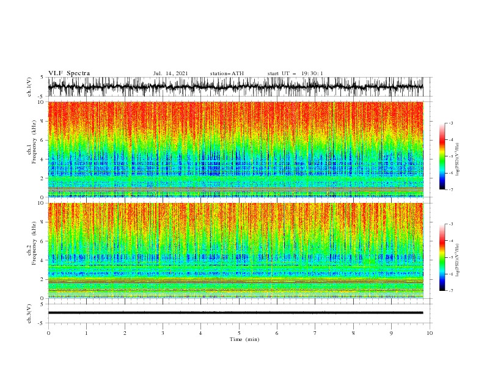Select the date text "Jul. 14, 2021"

click(x=170, y=73)
